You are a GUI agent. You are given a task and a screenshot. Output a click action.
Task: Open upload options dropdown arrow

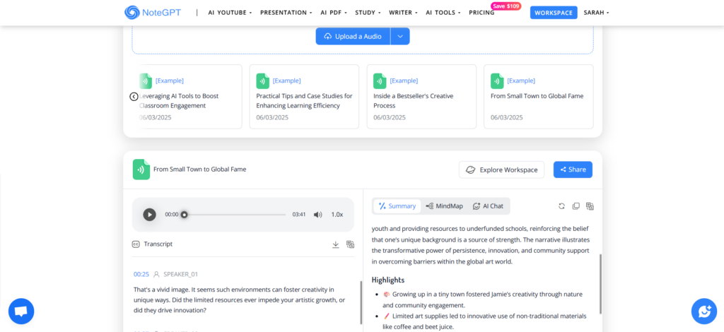click(x=399, y=36)
